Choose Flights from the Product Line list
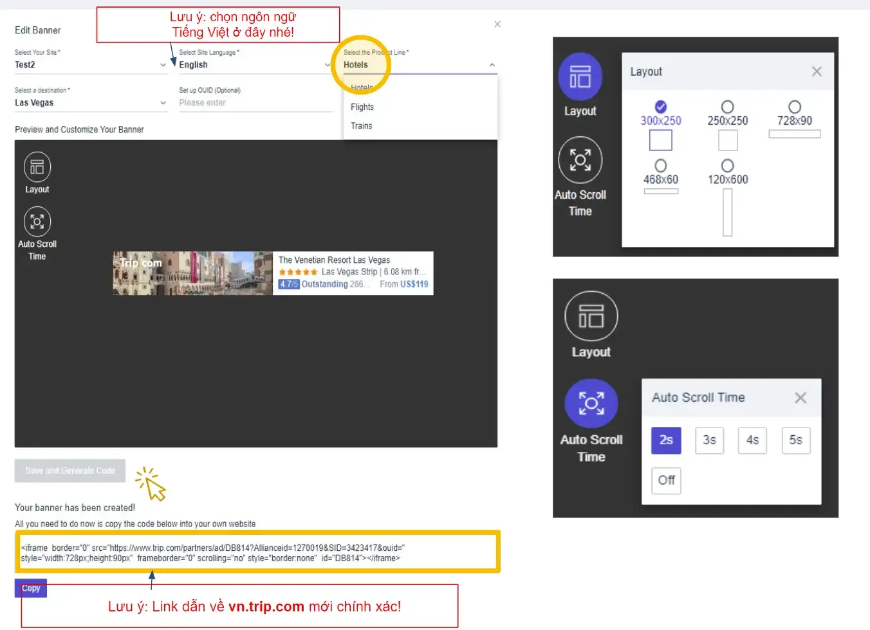Viewport: 870px width, 630px height. click(x=362, y=107)
